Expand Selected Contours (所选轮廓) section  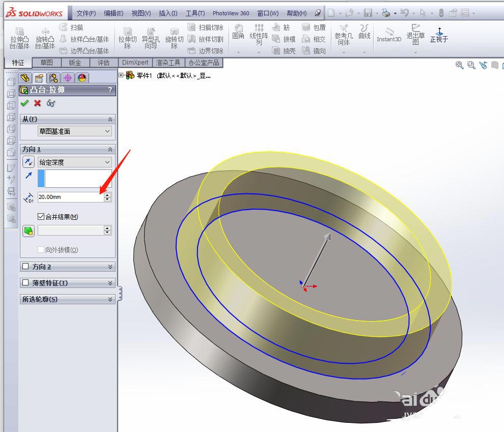(110, 299)
